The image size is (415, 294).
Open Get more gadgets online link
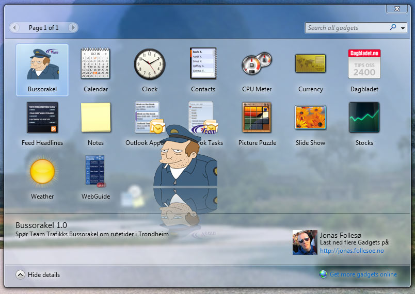(x=363, y=274)
